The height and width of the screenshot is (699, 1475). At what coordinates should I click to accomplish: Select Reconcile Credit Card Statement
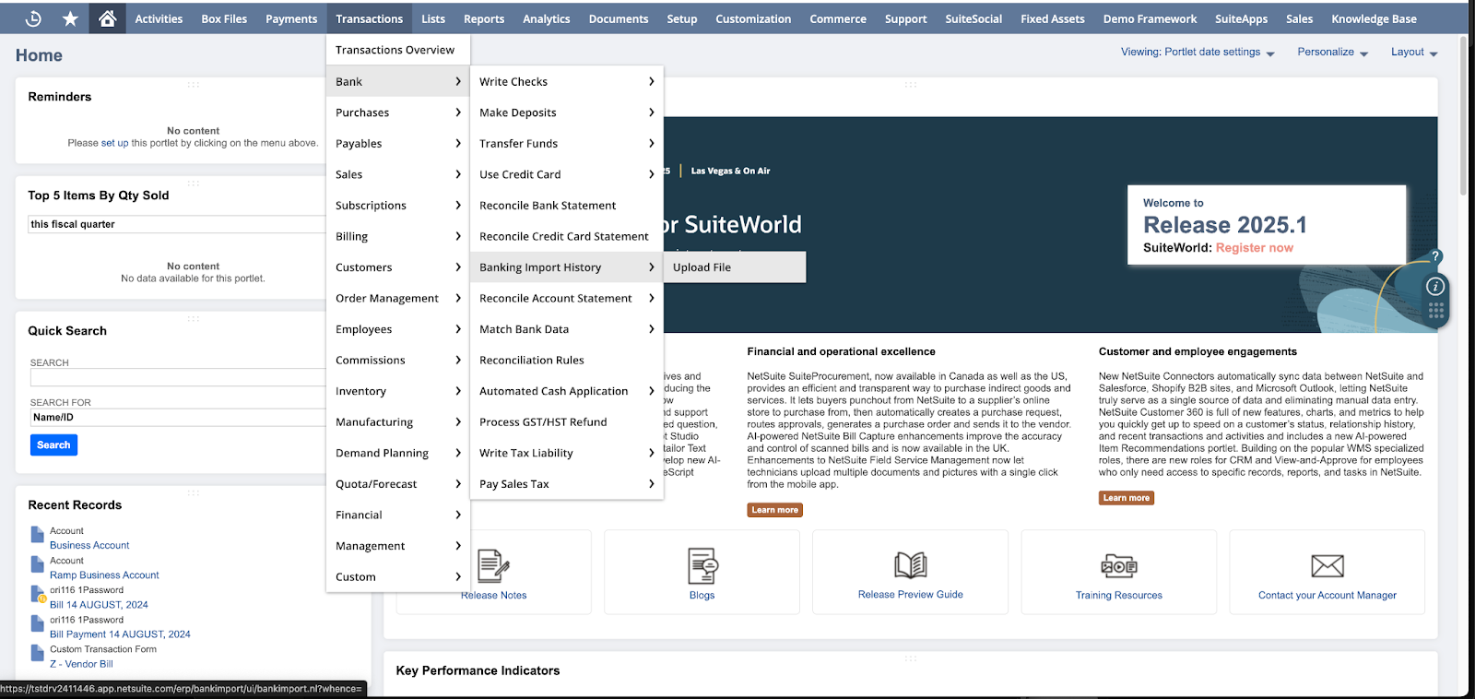(x=567, y=237)
